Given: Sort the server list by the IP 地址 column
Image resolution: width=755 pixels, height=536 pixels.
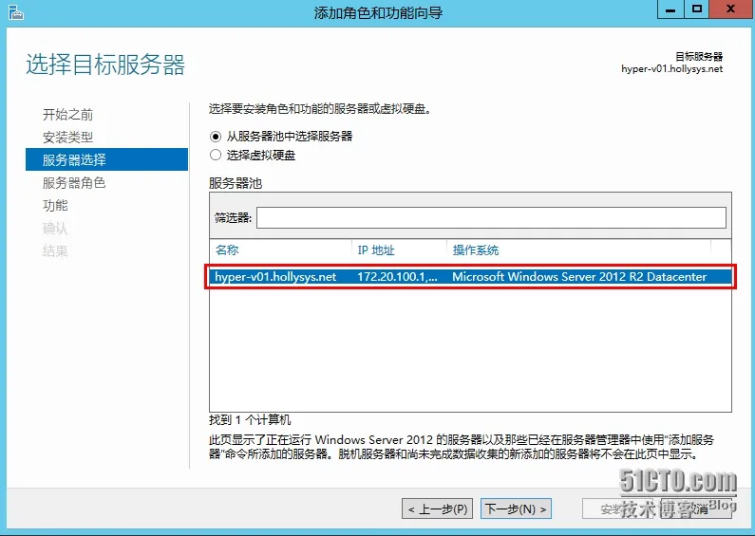Looking at the screenshot, I should (375, 250).
